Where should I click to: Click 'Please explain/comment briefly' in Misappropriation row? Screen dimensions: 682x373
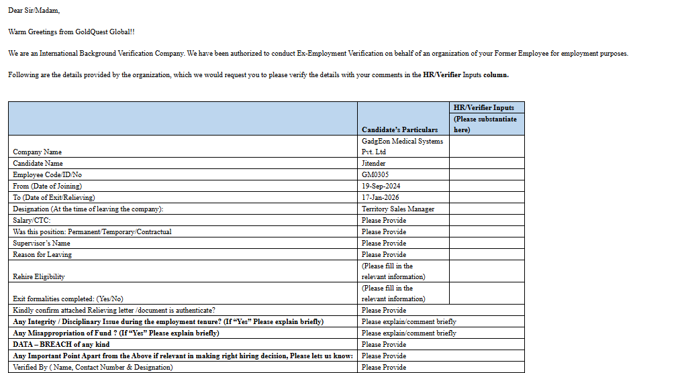[x=409, y=333]
